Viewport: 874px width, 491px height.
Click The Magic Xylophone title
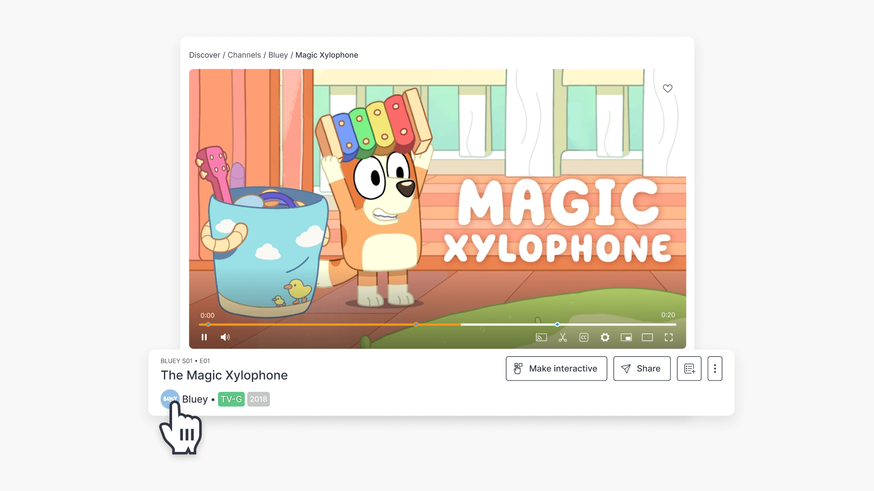[x=224, y=375]
